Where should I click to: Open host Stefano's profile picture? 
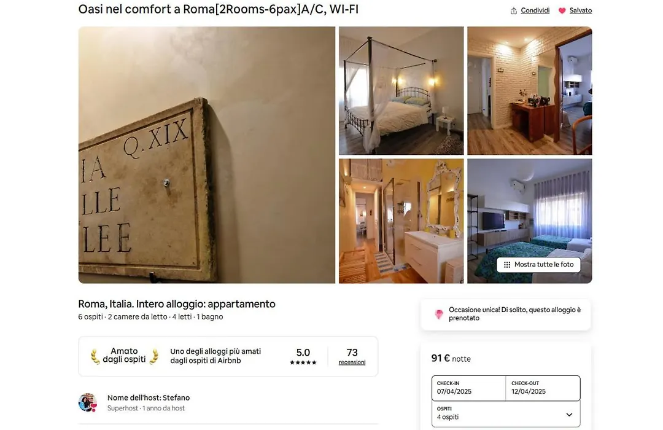click(88, 402)
